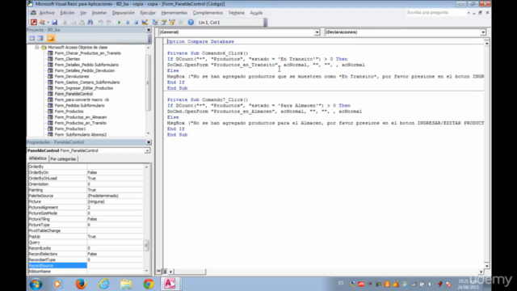Switch to the Por categorías properties tab
This screenshot has height=291, width=517.
(x=63, y=159)
